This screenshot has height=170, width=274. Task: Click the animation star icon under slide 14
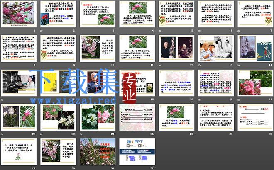[239, 65]
